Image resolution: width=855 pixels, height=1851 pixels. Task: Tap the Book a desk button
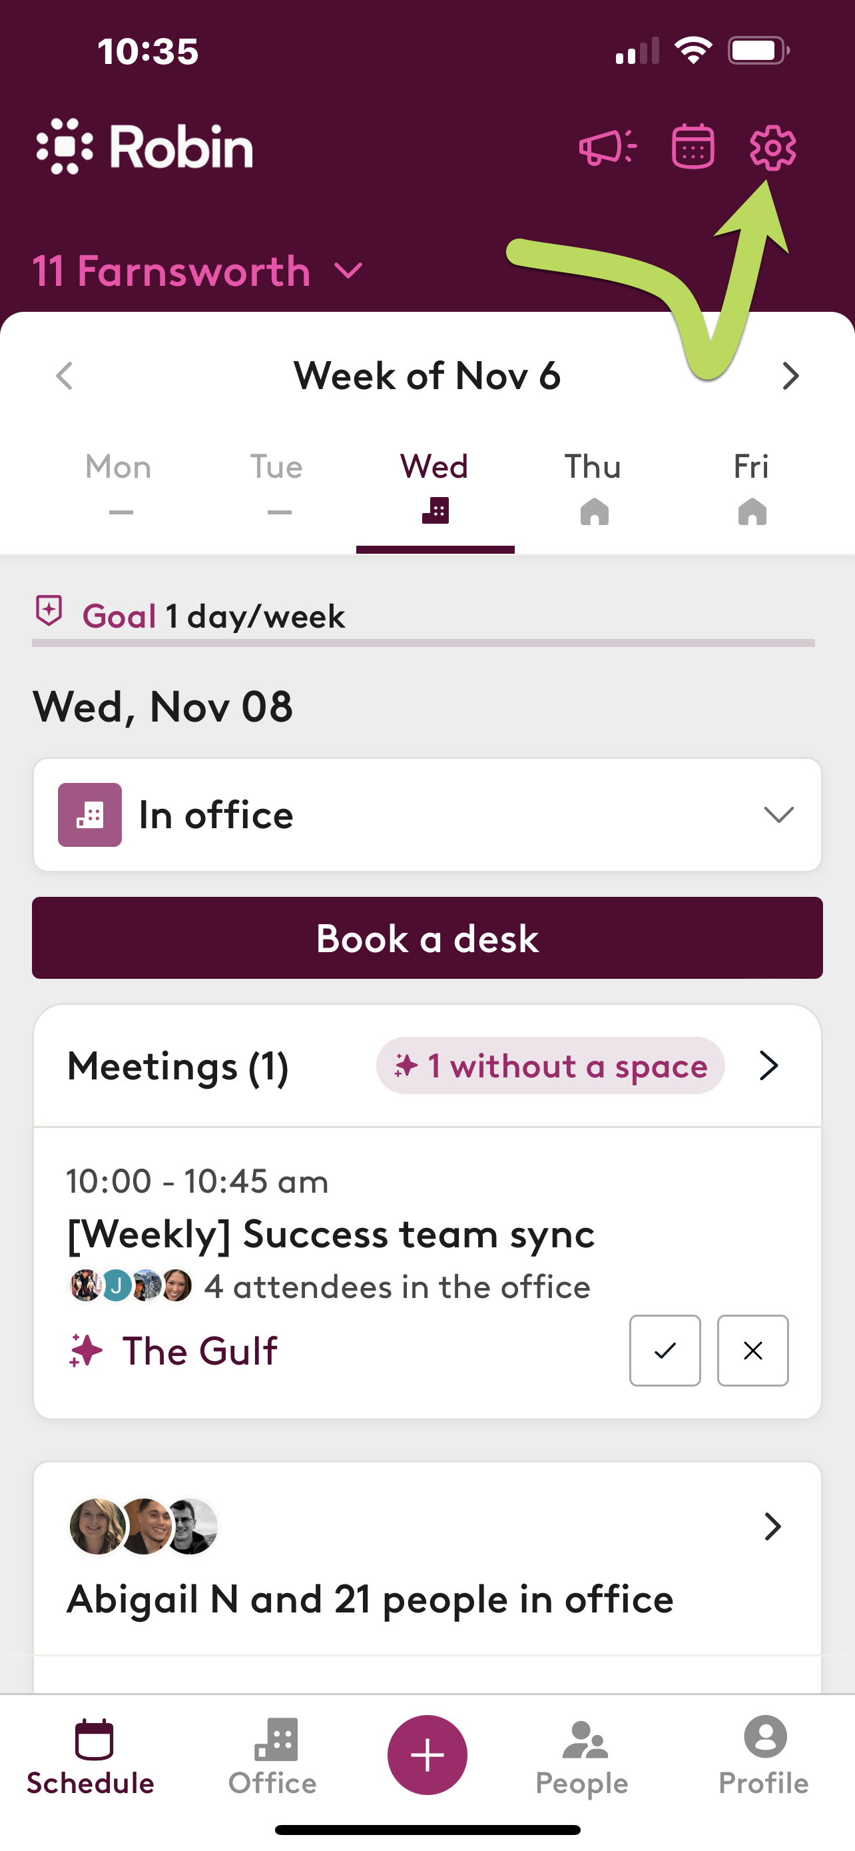427,937
